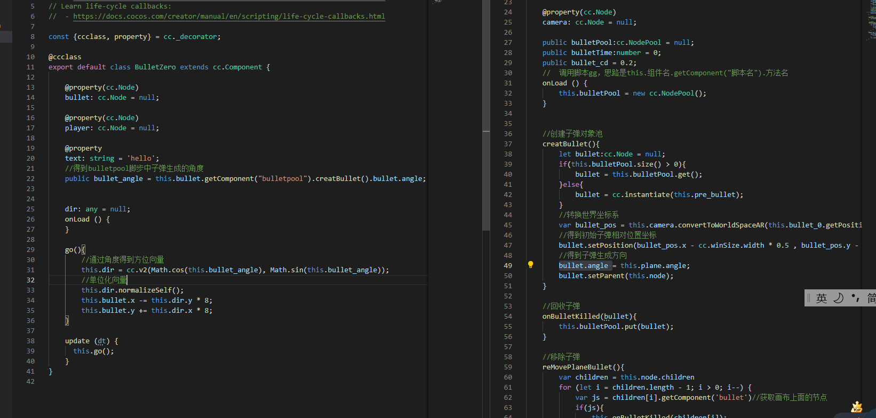Click line number 49 in the right editor

point(508,266)
